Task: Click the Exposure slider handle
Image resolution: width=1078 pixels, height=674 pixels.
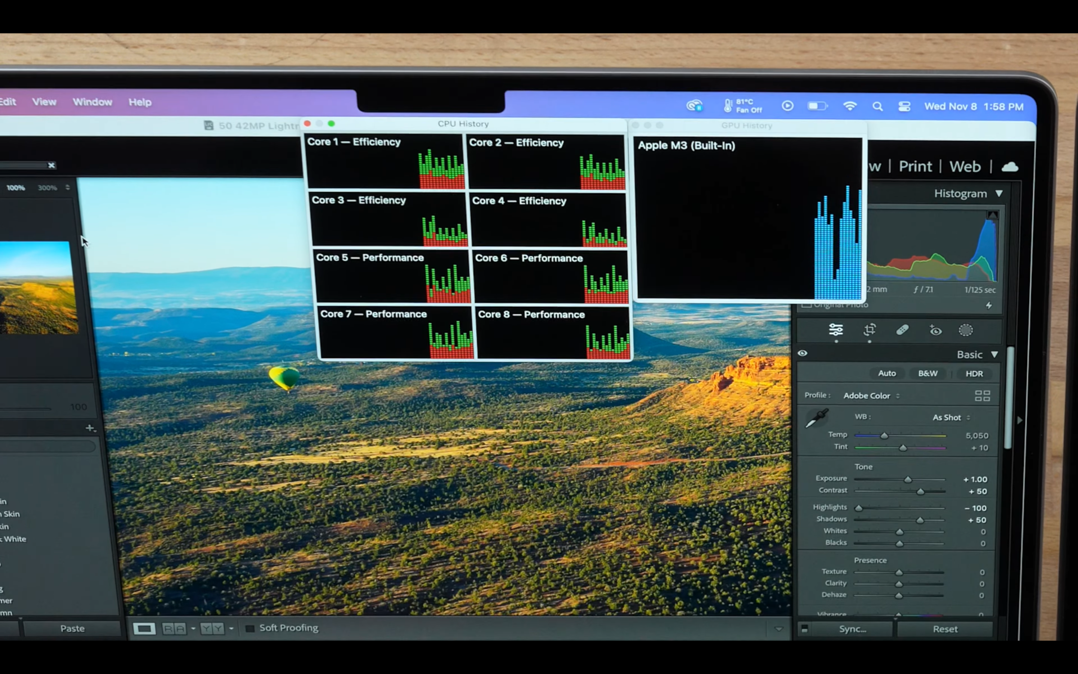Action: click(x=907, y=480)
